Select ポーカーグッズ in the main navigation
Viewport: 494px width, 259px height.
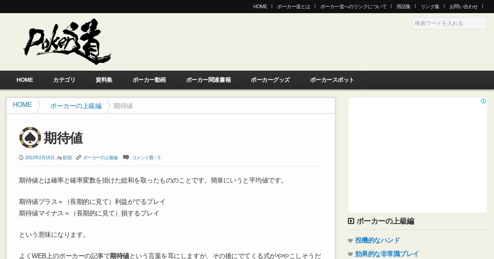click(270, 80)
